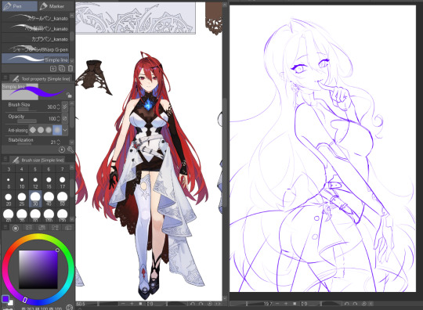Select the white sub color swatch
This screenshot has height=310, width=423.
pos(10,303)
